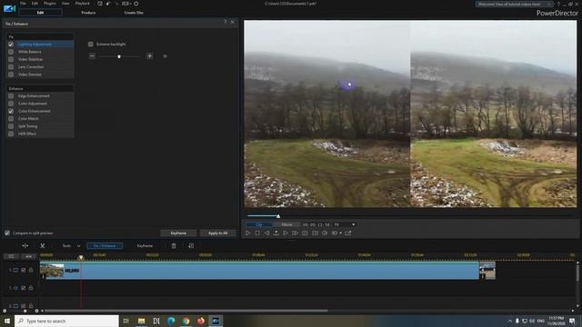Enable the Video Denoise checkbox
582x327 pixels.
11,74
